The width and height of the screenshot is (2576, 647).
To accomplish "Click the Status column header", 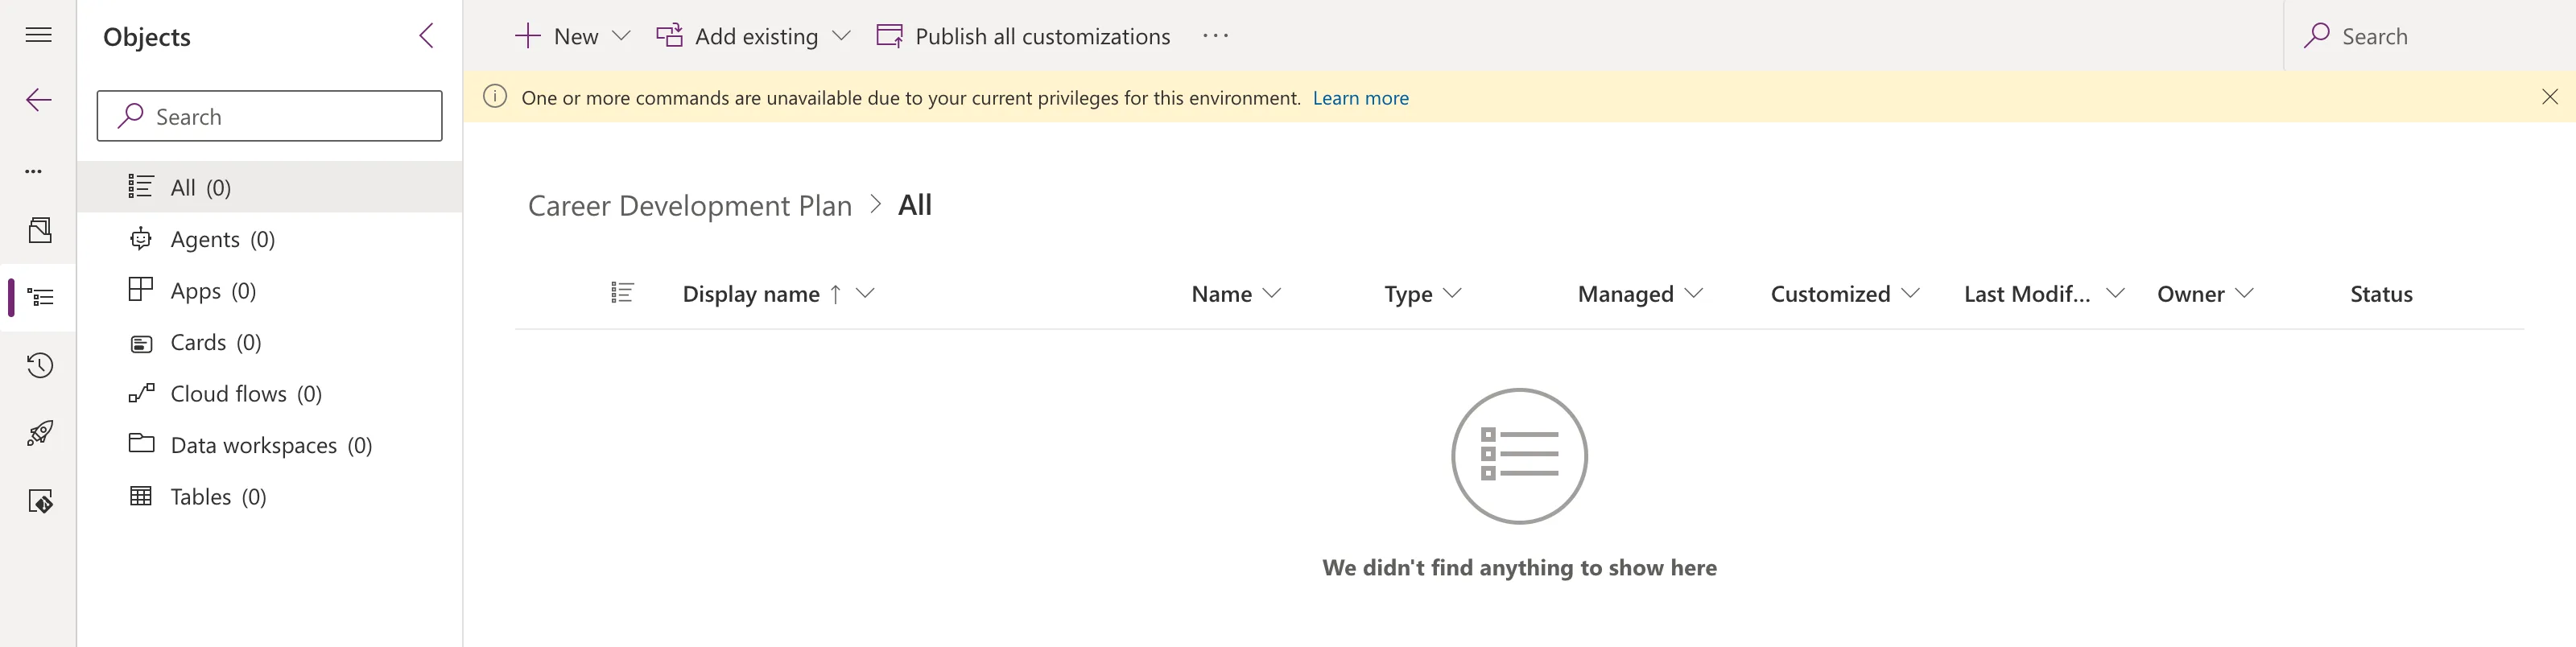I will (2381, 294).
